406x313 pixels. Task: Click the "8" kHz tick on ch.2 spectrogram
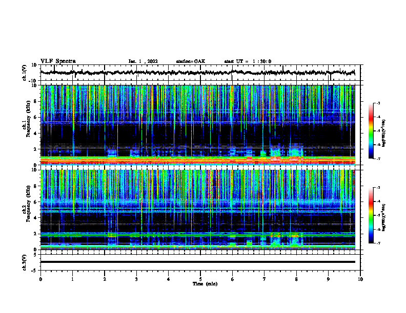(35, 186)
